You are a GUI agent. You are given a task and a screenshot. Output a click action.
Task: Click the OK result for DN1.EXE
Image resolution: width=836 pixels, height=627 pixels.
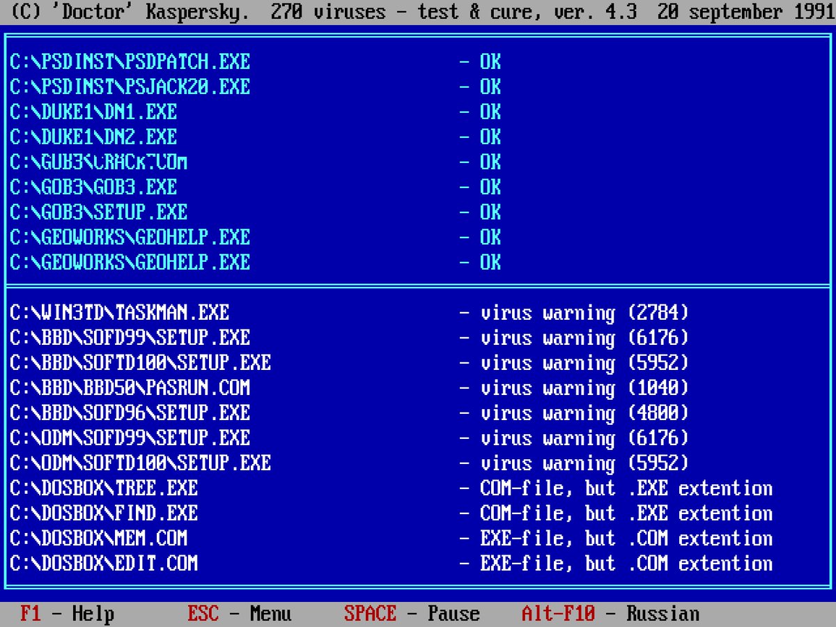point(490,112)
